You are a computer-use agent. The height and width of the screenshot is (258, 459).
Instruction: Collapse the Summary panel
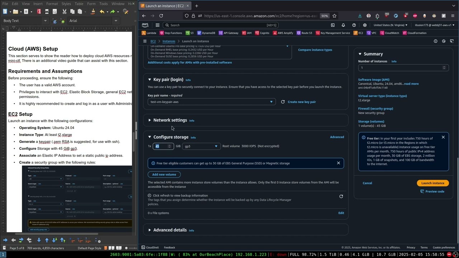(360, 54)
